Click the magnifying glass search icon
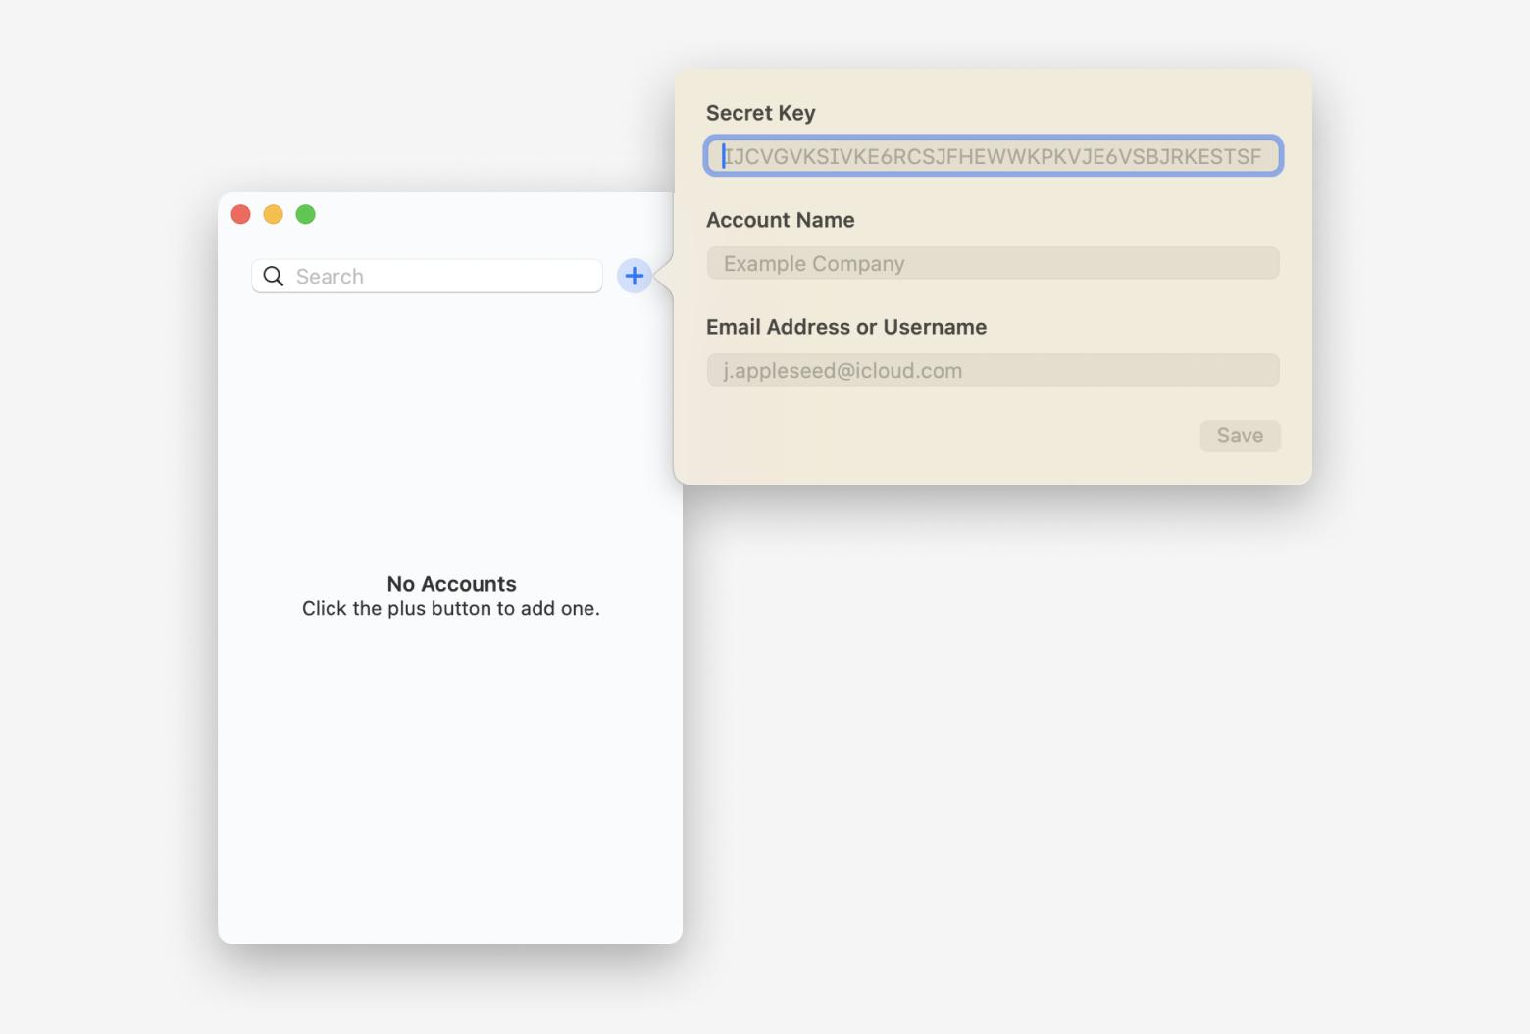The width and height of the screenshot is (1530, 1034). [274, 277]
